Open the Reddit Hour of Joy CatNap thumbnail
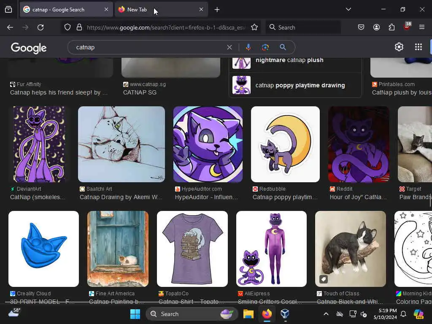Screen dimensions: 432x324 [359, 144]
